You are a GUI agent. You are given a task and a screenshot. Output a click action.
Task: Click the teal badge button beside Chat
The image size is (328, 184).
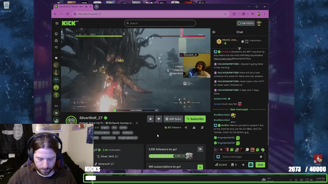(x=251, y=165)
